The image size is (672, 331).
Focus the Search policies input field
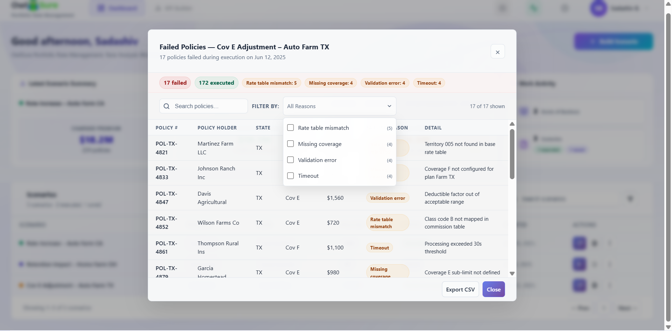click(x=203, y=106)
